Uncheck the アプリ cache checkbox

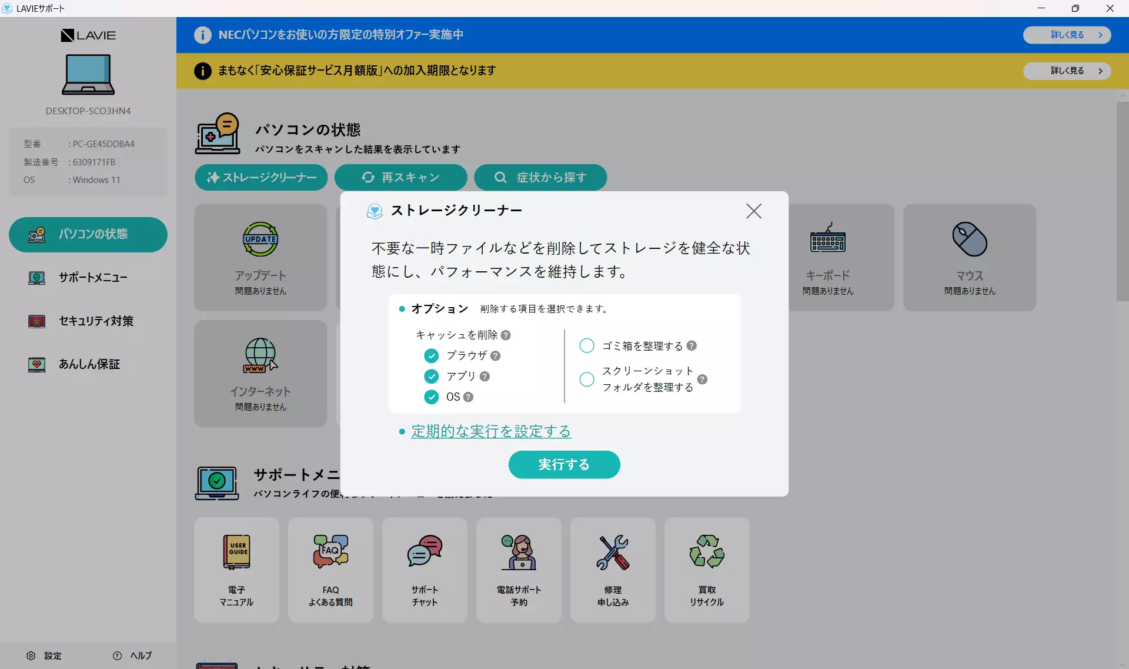pos(432,377)
